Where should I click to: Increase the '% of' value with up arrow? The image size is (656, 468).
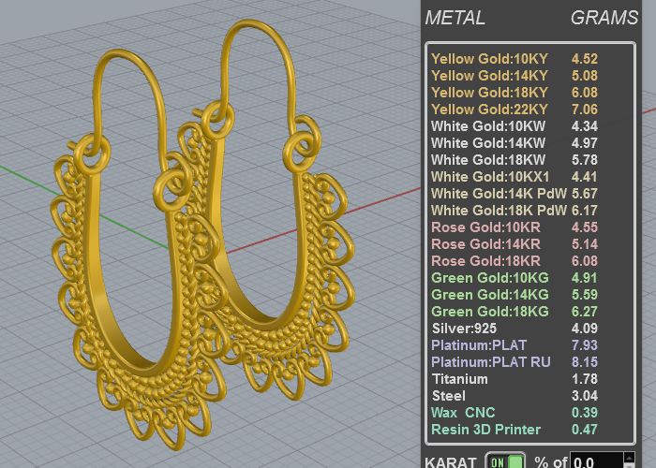pos(629,457)
